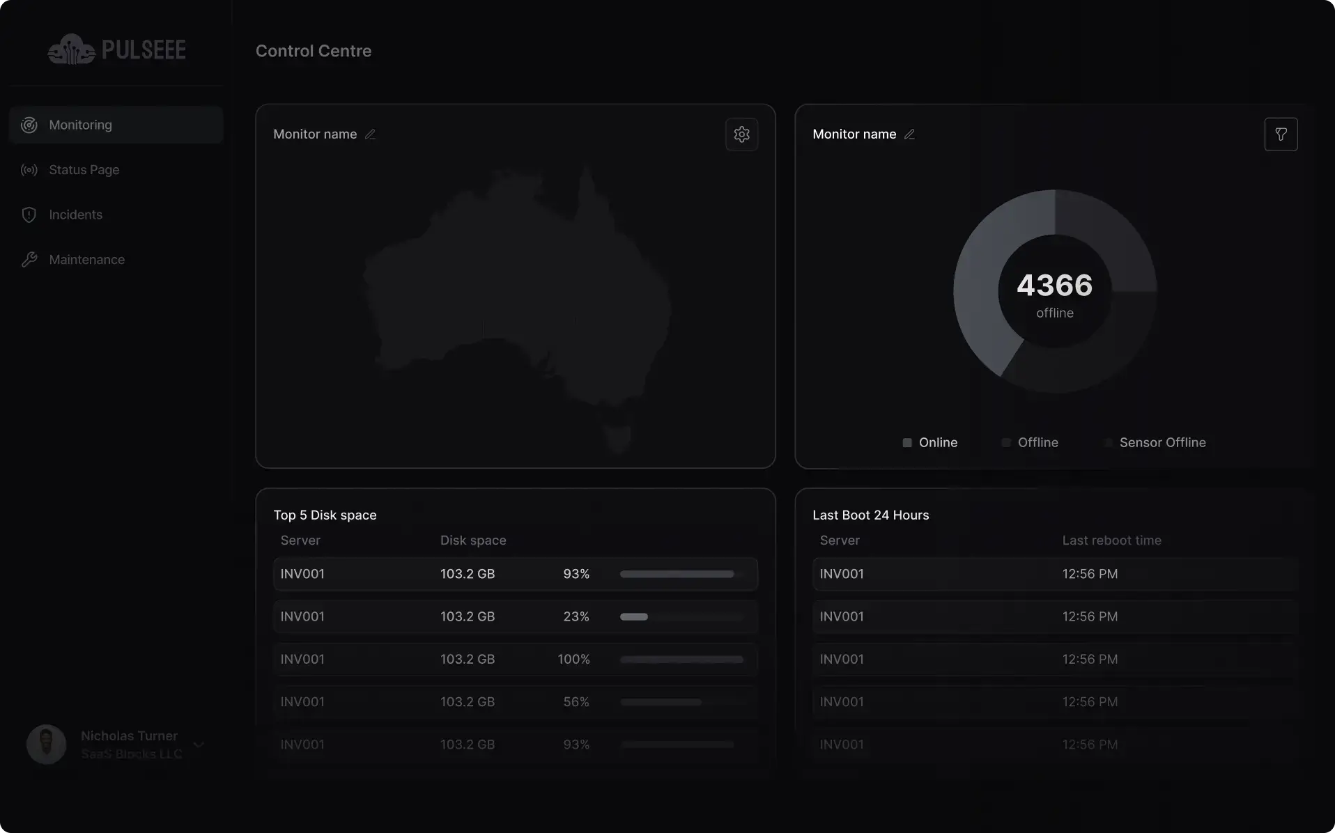This screenshot has height=833, width=1335.
Task: Toggle the Sensor Offline legend item
Action: pos(1155,443)
